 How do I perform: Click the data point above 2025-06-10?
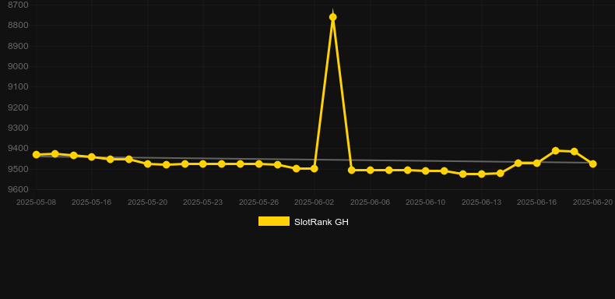(x=426, y=171)
